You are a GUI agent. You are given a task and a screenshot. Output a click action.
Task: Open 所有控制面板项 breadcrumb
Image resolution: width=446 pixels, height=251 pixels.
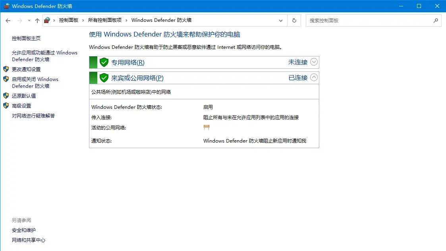pos(105,20)
